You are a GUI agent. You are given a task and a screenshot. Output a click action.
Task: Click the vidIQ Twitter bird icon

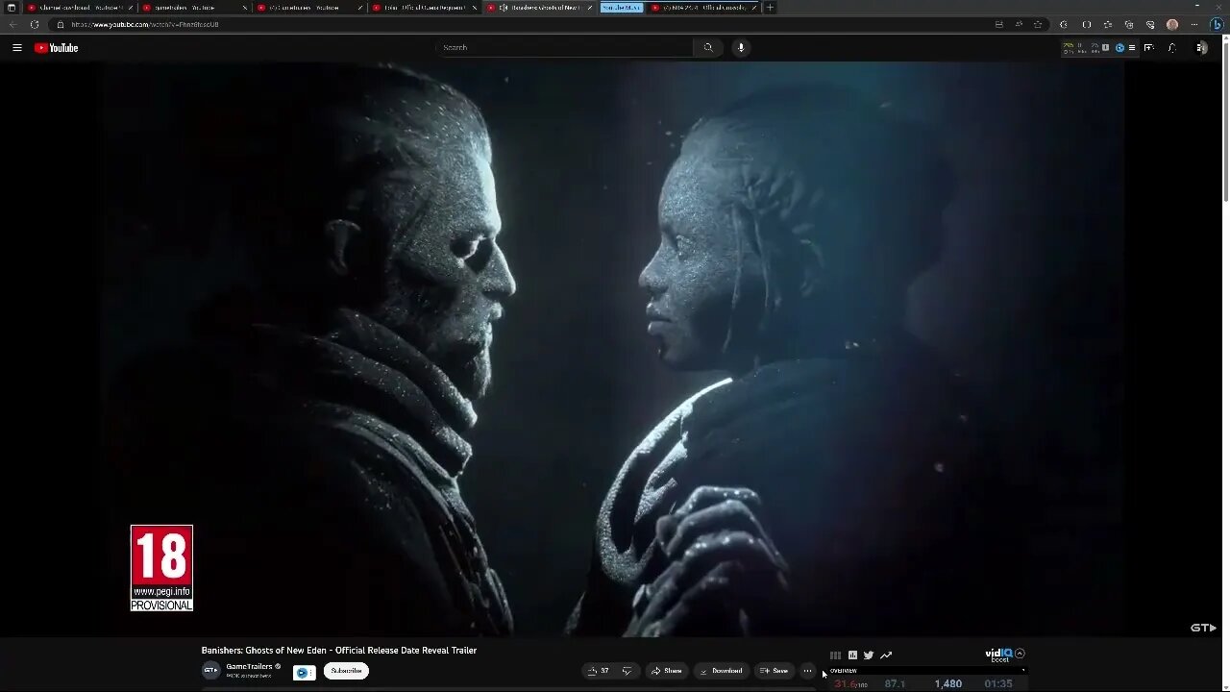(869, 655)
